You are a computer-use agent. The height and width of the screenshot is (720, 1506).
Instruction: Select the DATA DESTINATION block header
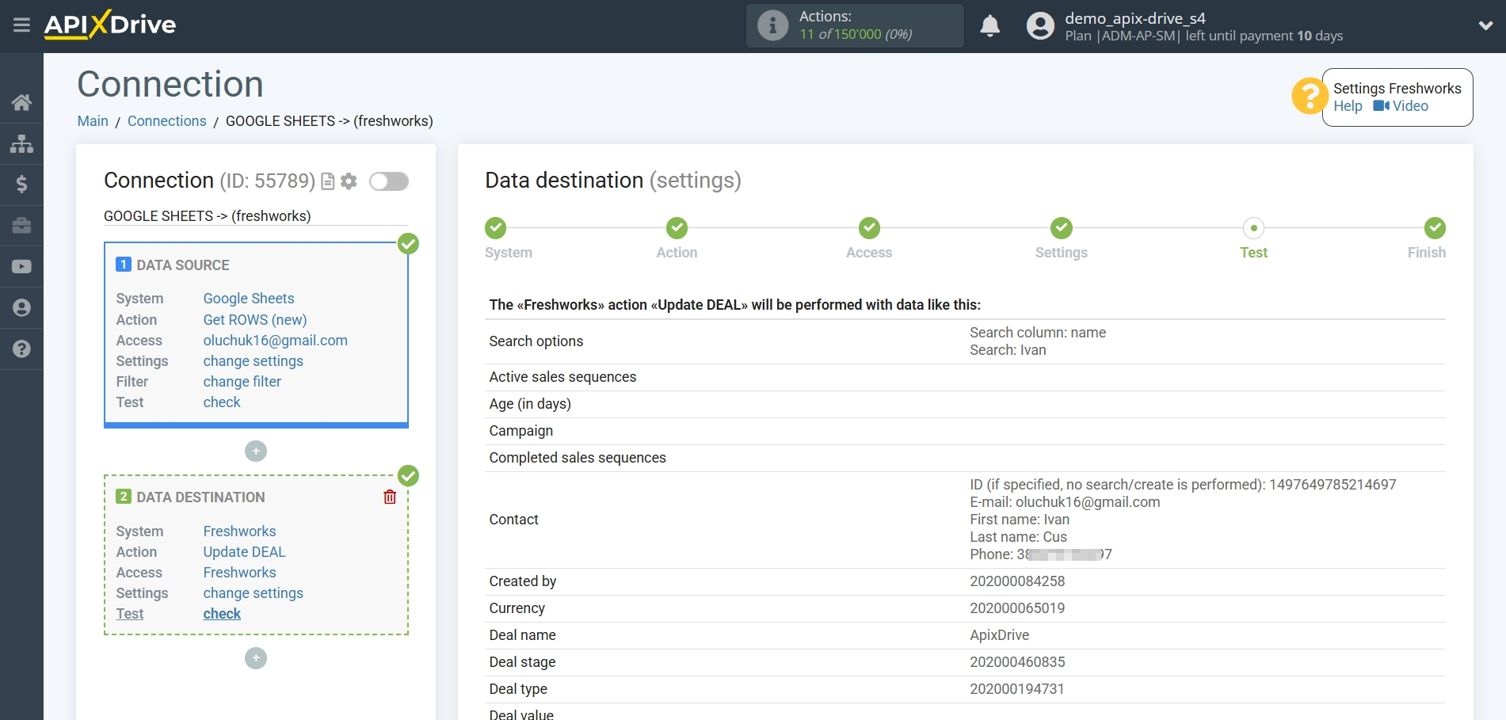(x=201, y=497)
